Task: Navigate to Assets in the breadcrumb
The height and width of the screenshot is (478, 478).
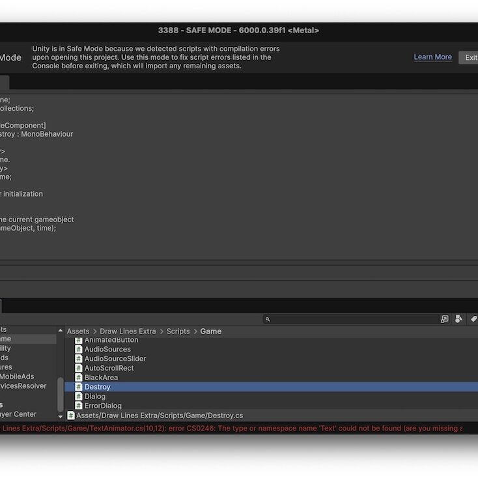Action: coord(78,331)
